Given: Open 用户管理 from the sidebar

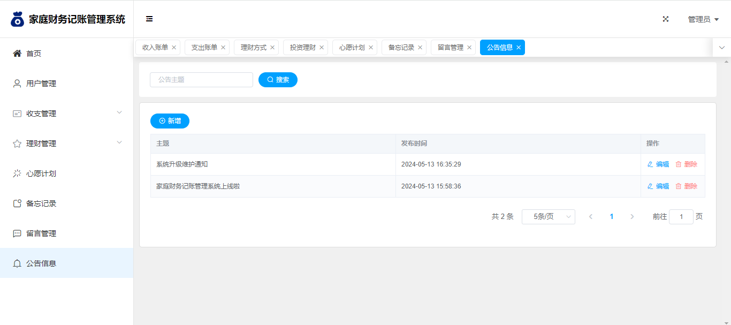Looking at the screenshot, I should 41,84.
